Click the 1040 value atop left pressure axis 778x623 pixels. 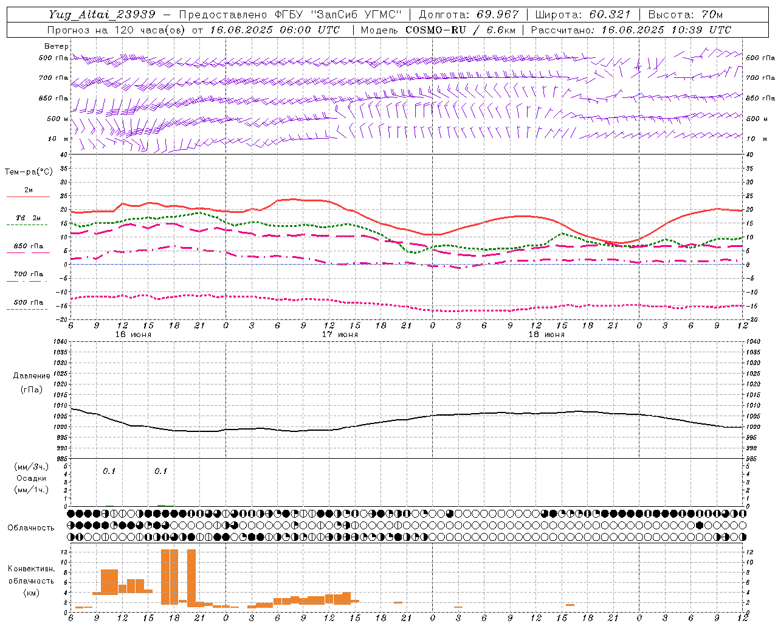59,342
